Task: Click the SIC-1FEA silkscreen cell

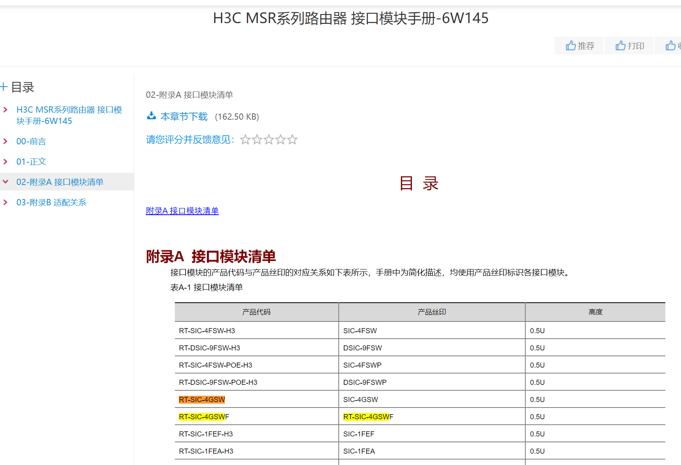Action: (432, 451)
